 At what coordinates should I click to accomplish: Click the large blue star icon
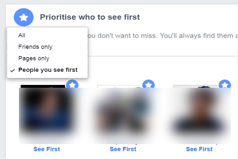click(24, 17)
